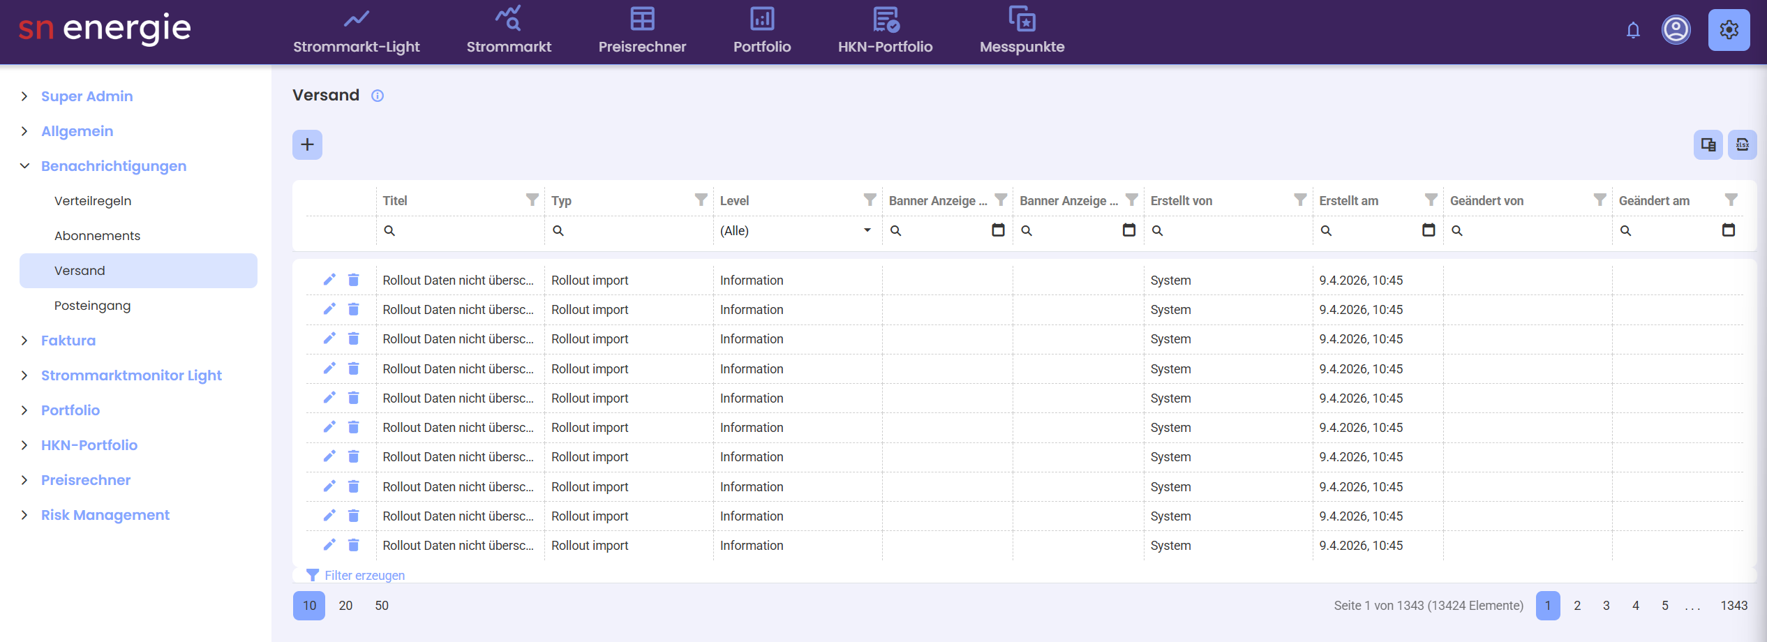Open the column chooser icon
The height and width of the screenshot is (642, 1767).
tap(1708, 144)
